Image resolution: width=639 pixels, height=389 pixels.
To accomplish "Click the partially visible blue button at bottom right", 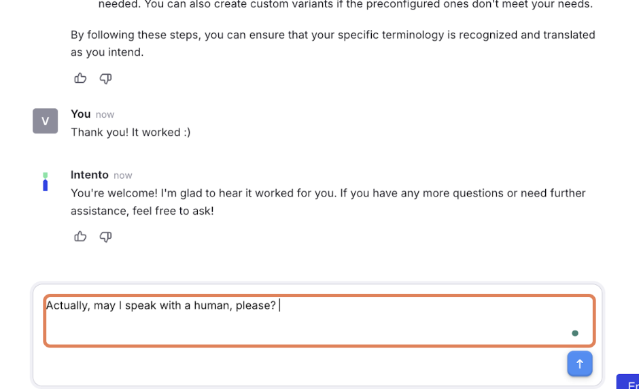I will click(628, 382).
